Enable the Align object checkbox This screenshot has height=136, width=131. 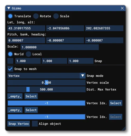pos(35,124)
